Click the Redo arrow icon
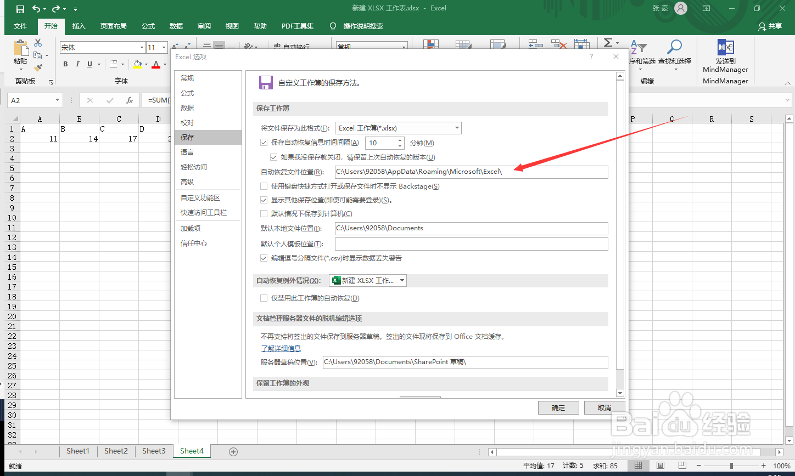This screenshot has width=795, height=476. tap(55, 9)
